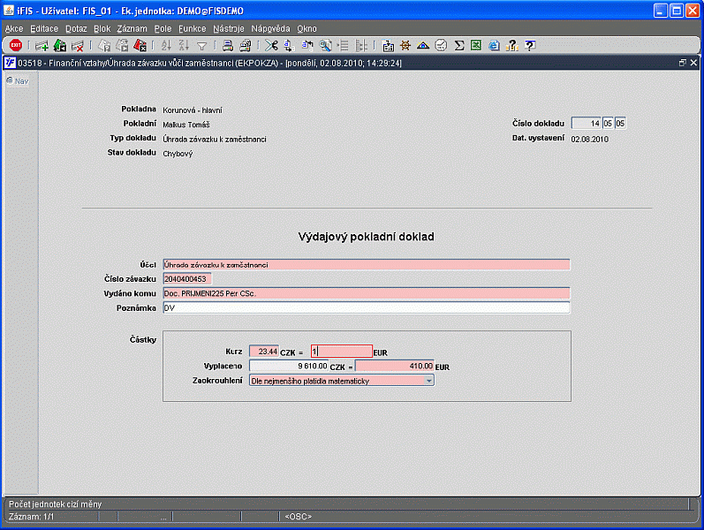Screen dimensions: 704x530
Task: Click the Výdajový pokladní doklad heading
Action: tap(366, 237)
